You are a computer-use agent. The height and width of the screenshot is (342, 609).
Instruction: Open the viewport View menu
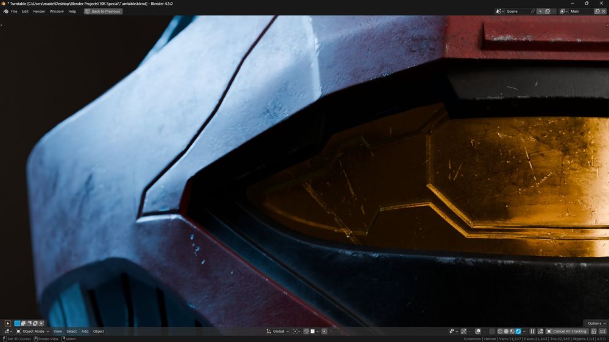pos(57,332)
